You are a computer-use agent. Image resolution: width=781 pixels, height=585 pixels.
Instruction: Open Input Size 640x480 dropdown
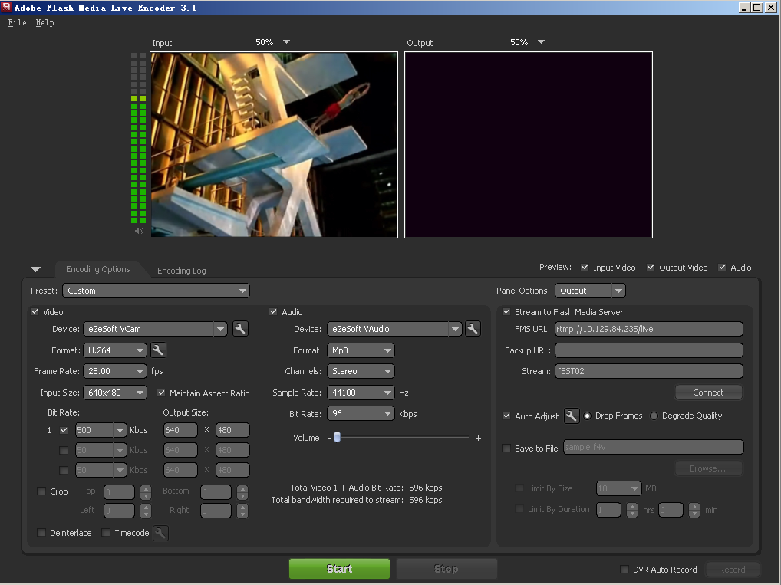coord(115,393)
